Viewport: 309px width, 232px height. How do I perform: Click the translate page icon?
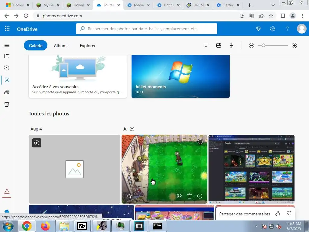(252, 16)
